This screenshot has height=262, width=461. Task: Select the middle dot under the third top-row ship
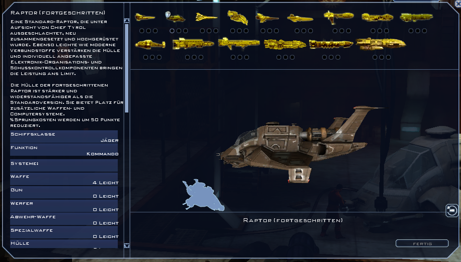(x=209, y=31)
